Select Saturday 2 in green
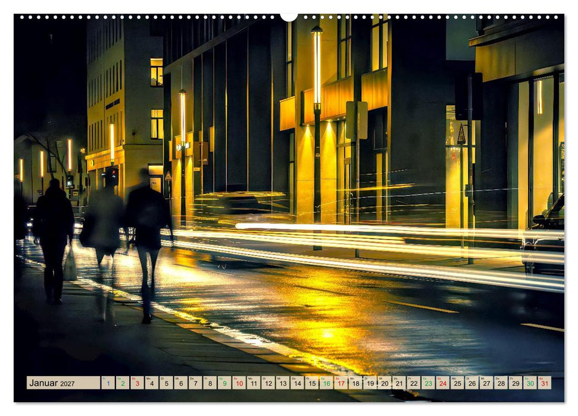This screenshot has width=578, height=416. coord(123,383)
